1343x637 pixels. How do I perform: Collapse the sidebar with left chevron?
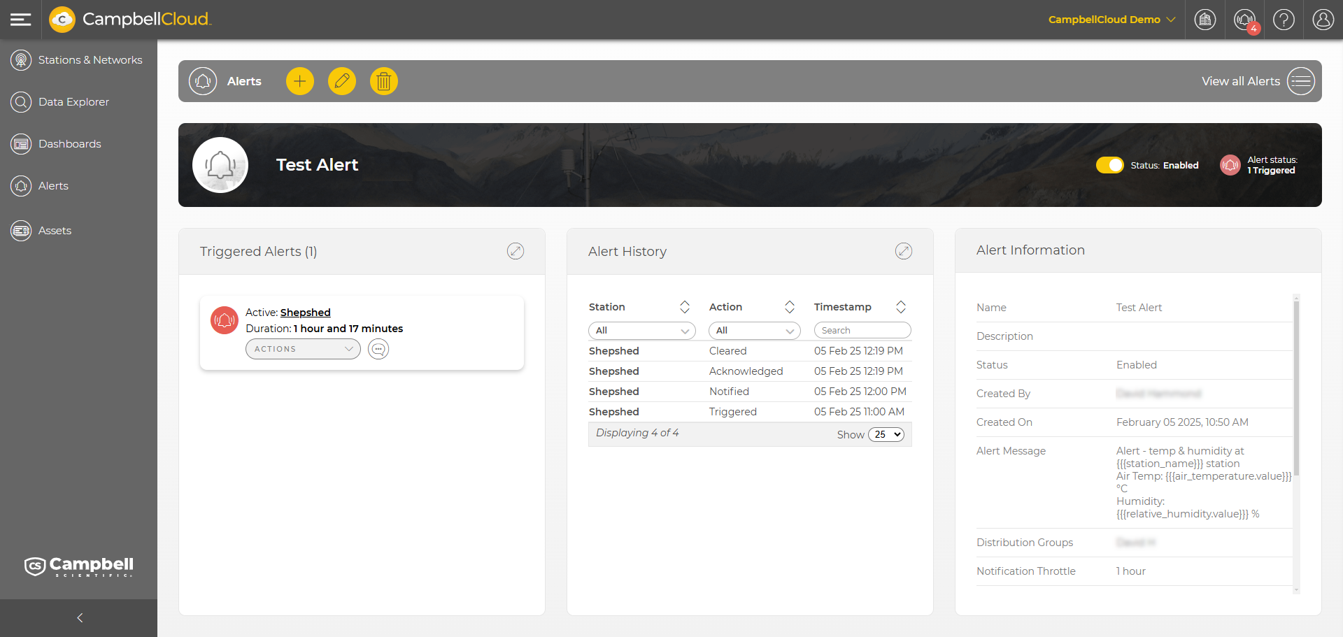tap(80, 617)
